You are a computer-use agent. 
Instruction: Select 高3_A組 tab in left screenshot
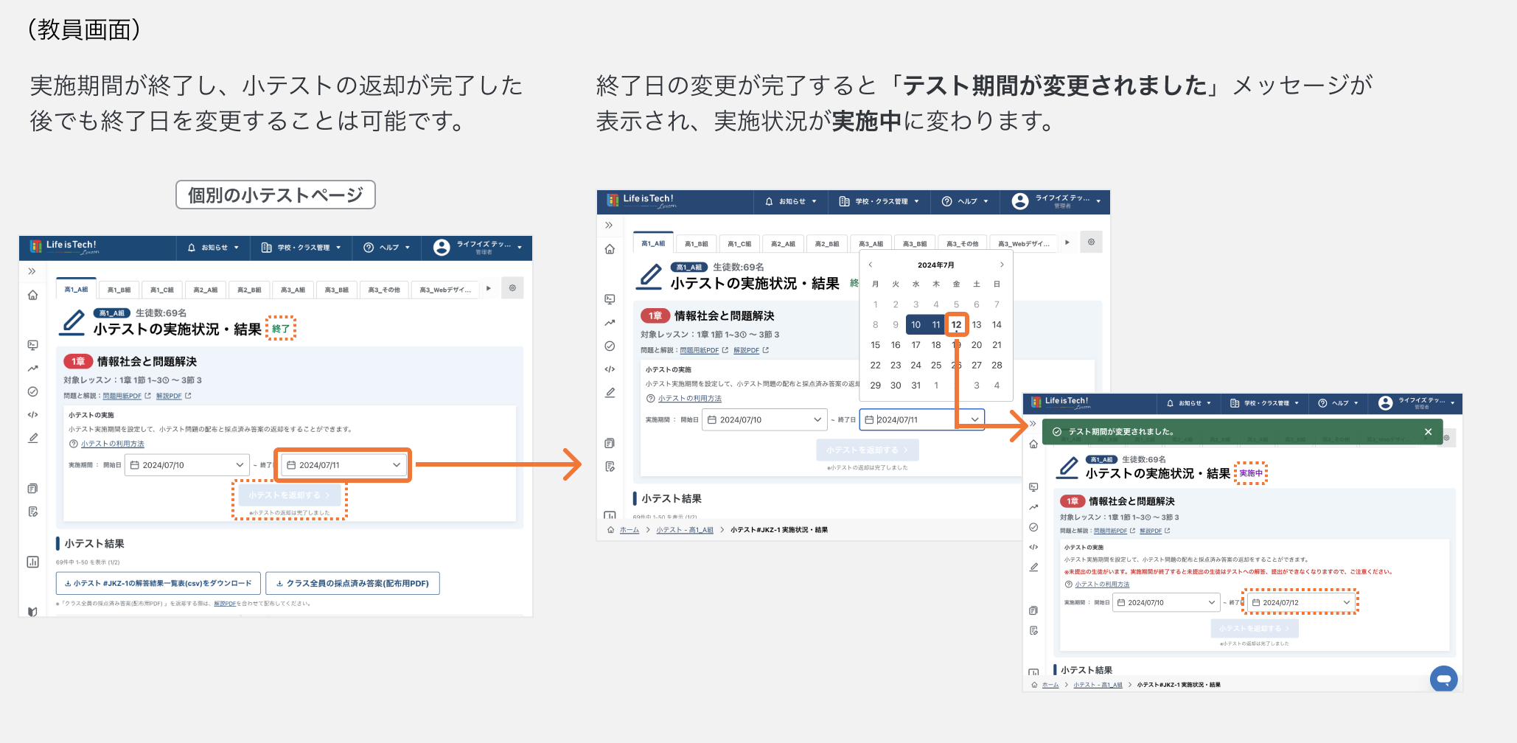pos(293,290)
